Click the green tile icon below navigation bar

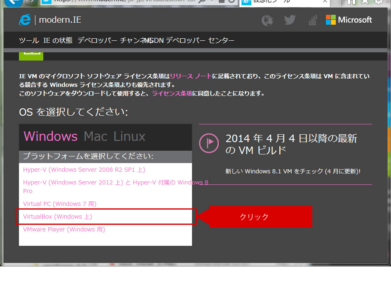(31, 56)
